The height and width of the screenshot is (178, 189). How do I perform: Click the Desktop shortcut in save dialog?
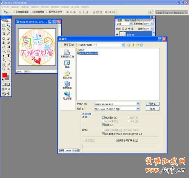click(67, 64)
